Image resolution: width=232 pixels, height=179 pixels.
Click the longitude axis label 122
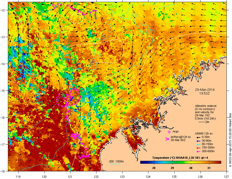(96, 176)
